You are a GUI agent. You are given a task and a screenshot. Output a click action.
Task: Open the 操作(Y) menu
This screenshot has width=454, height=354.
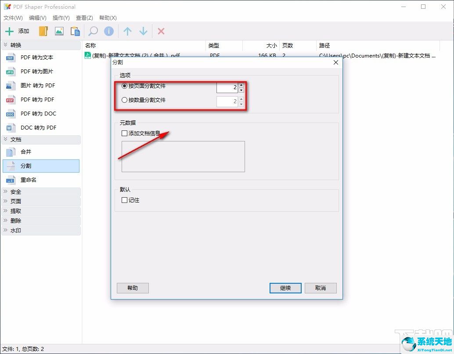tap(61, 18)
